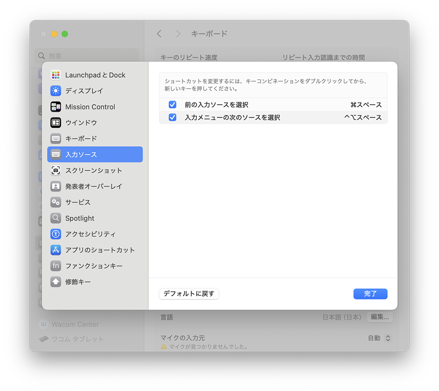Disable 入力メニューの次のソースを選択 checkbox
The image size is (439, 391).
tap(173, 118)
